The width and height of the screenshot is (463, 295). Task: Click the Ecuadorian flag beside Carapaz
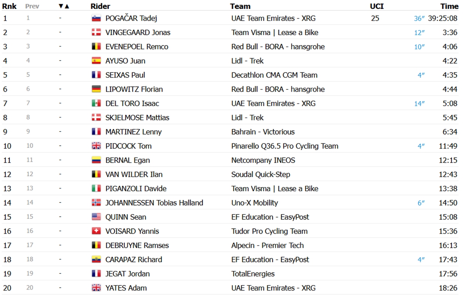point(96,260)
